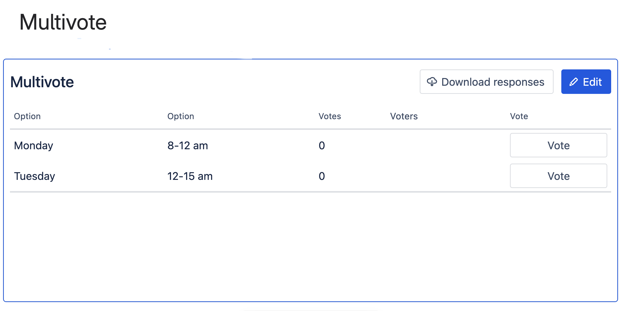Viewport: 627px width, 311px height.
Task: Vote for the Tuesday option
Action: [558, 176]
